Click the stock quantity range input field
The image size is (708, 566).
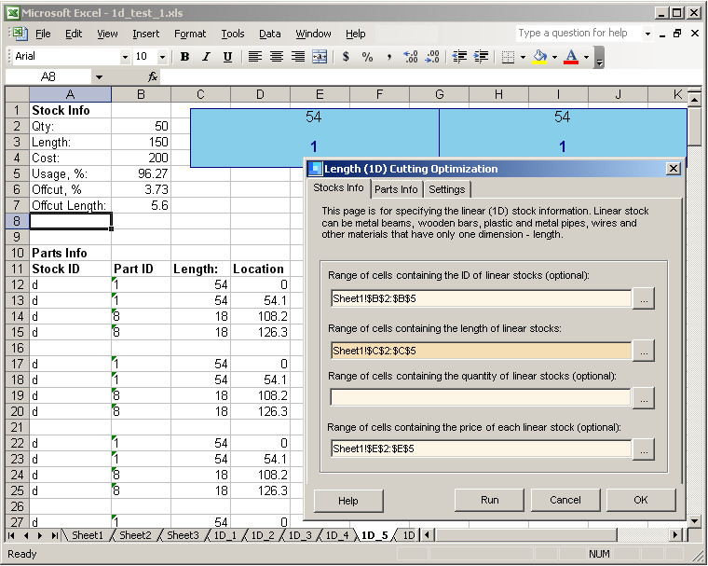click(x=480, y=398)
